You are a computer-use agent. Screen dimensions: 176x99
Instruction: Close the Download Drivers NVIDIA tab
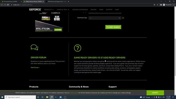point(21,2)
